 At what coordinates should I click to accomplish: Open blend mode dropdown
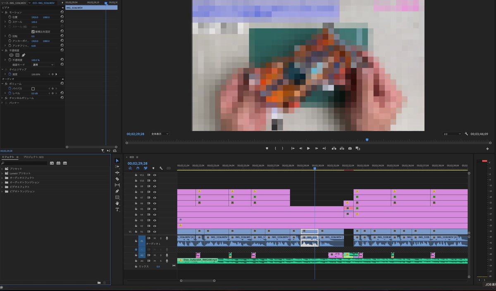[x=43, y=65]
